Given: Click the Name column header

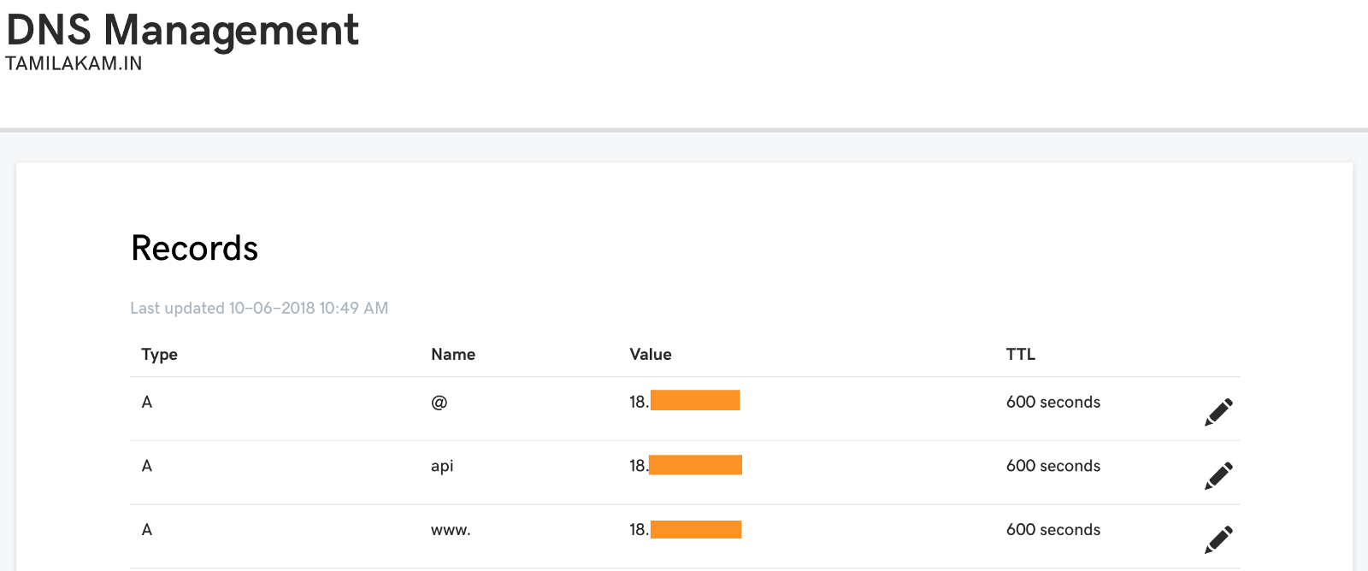Looking at the screenshot, I should 453,355.
